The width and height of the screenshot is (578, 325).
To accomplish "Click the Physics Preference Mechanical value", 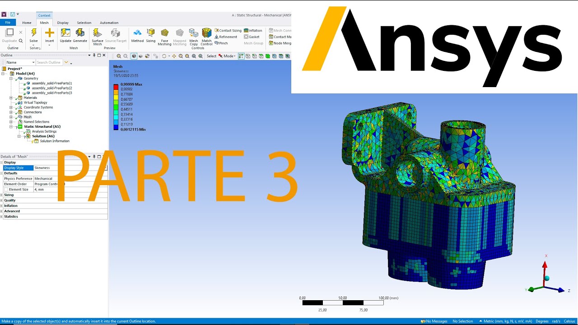I will click(70, 179).
